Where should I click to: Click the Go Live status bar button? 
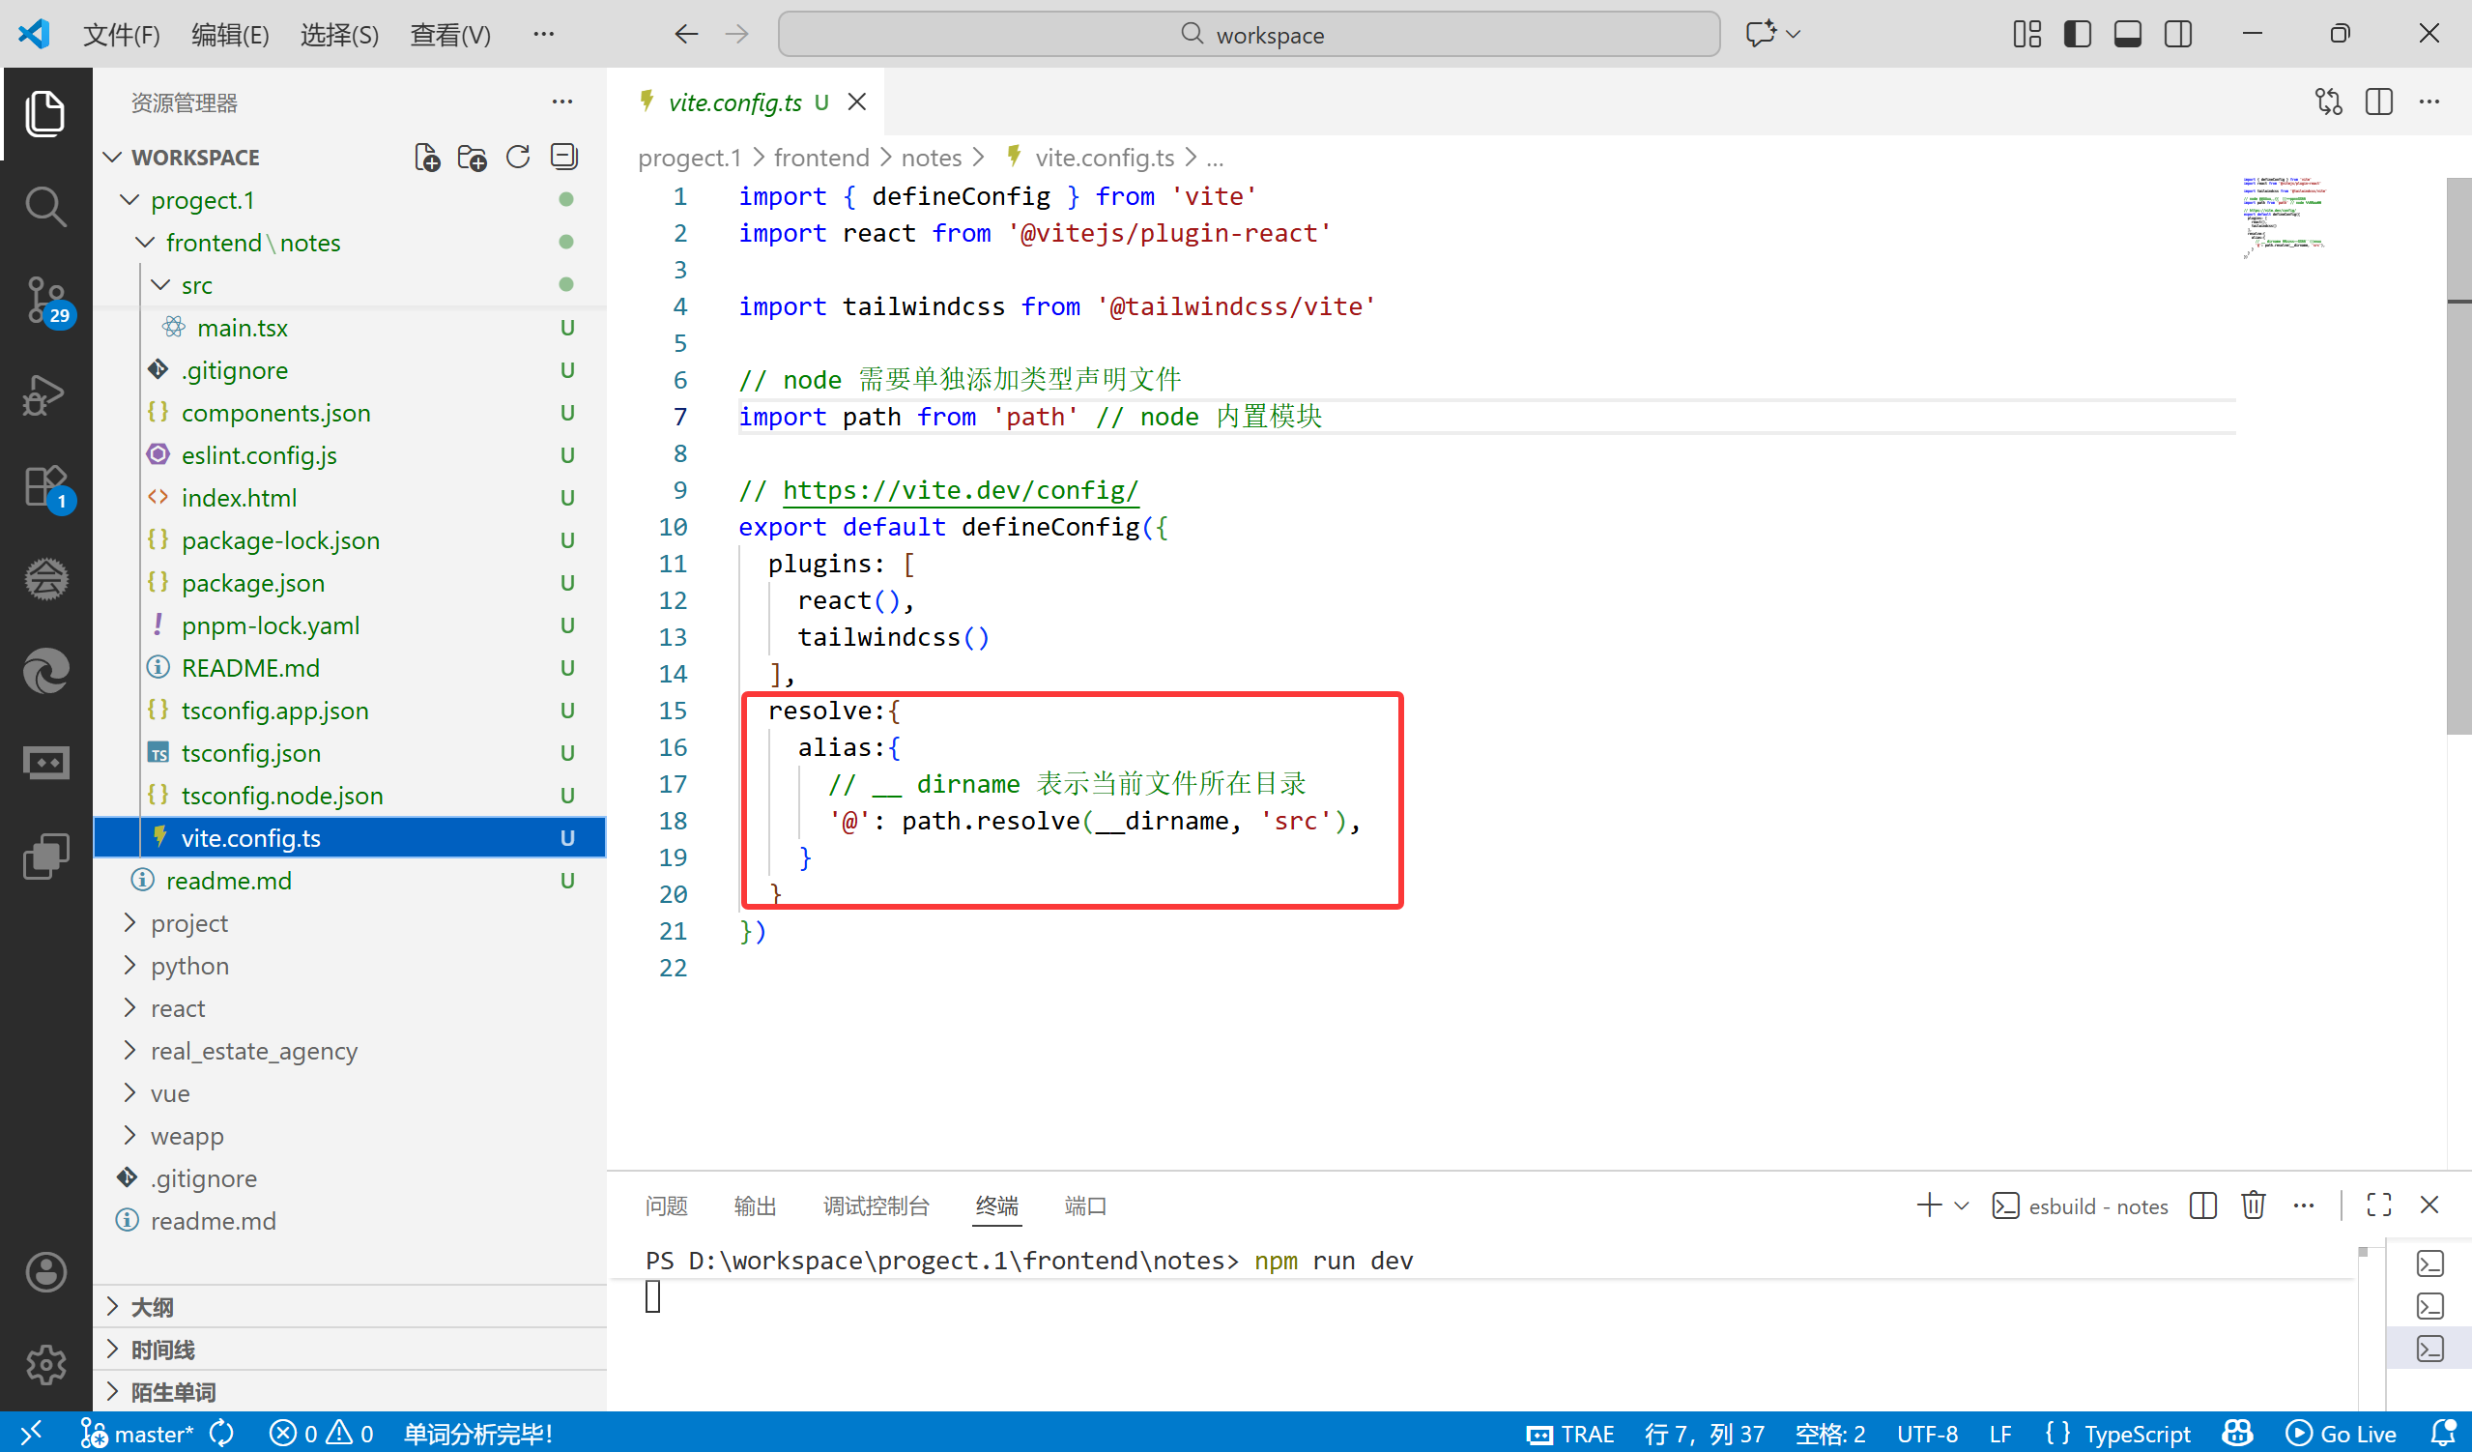pos(2342,1434)
